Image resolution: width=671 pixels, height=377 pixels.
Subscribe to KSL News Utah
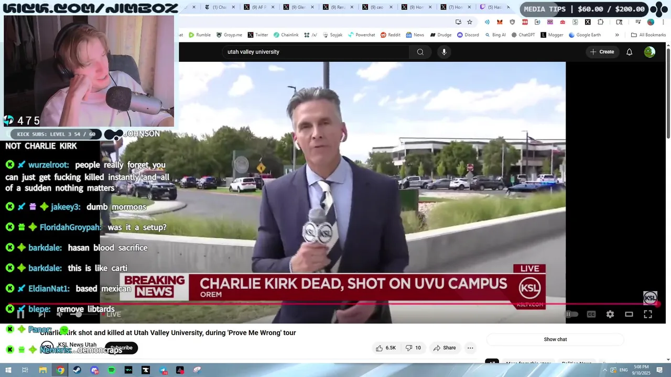pyautogui.click(x=121, y=348)
